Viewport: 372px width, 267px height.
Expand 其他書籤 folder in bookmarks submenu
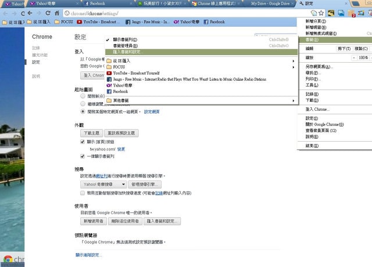[x=201, y=100]
